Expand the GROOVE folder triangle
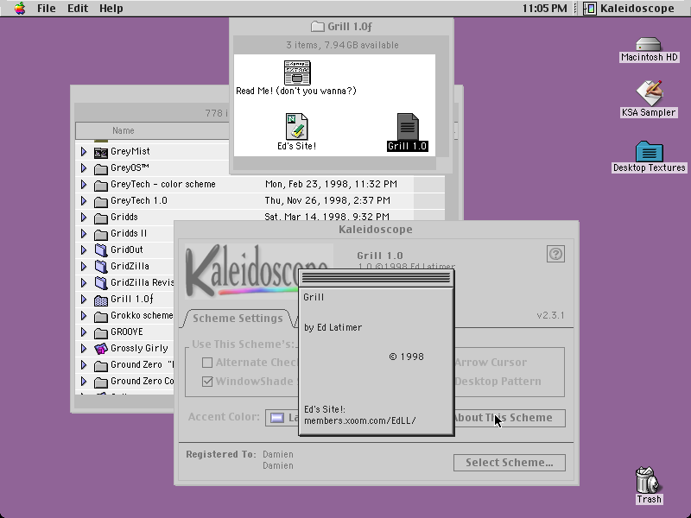 point(84,332)
